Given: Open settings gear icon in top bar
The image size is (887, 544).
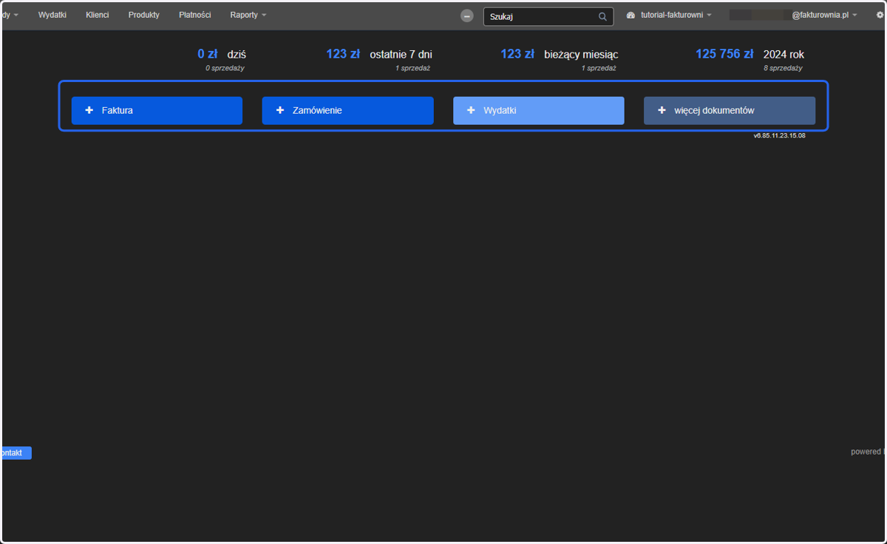Looking at the screenshot, I should point(880,15).
